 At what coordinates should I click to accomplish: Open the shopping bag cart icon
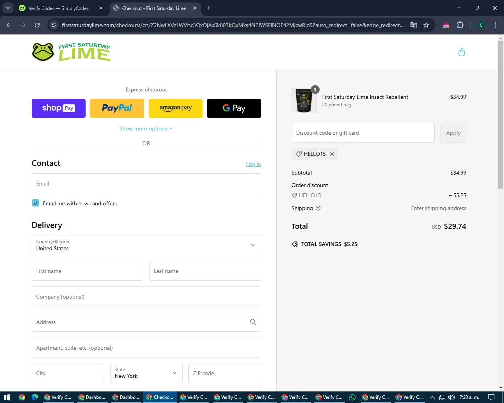(x=461, y=52)
